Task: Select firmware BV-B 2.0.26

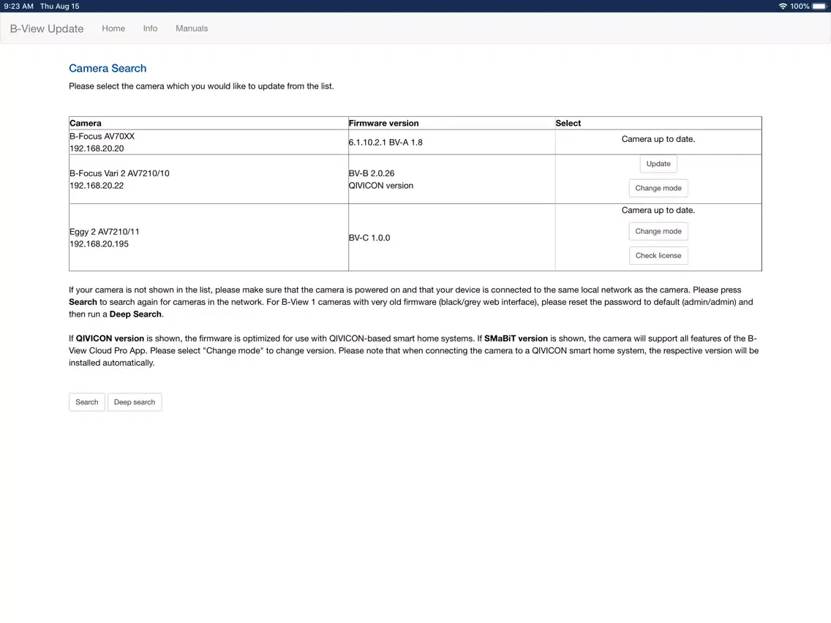Action: coord(372,174)
